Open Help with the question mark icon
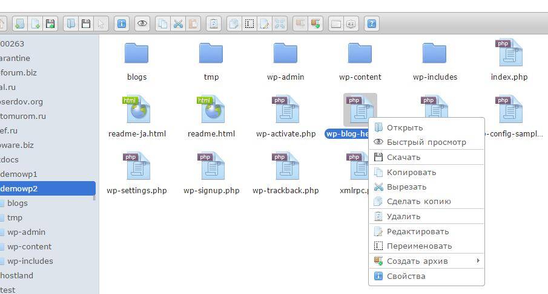Viewport: 548px width, 294px height. click(372, 24)
